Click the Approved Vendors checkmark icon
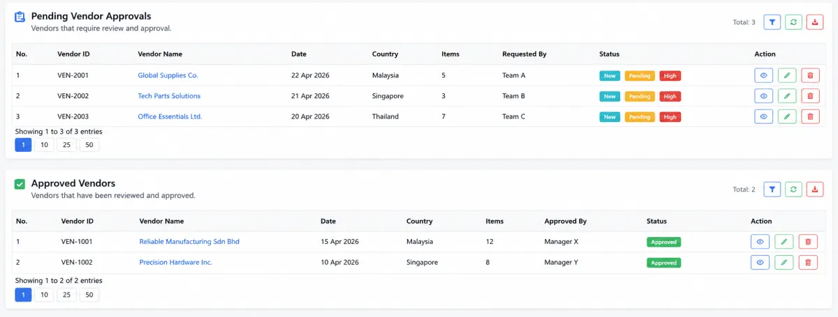 [20, 184]
